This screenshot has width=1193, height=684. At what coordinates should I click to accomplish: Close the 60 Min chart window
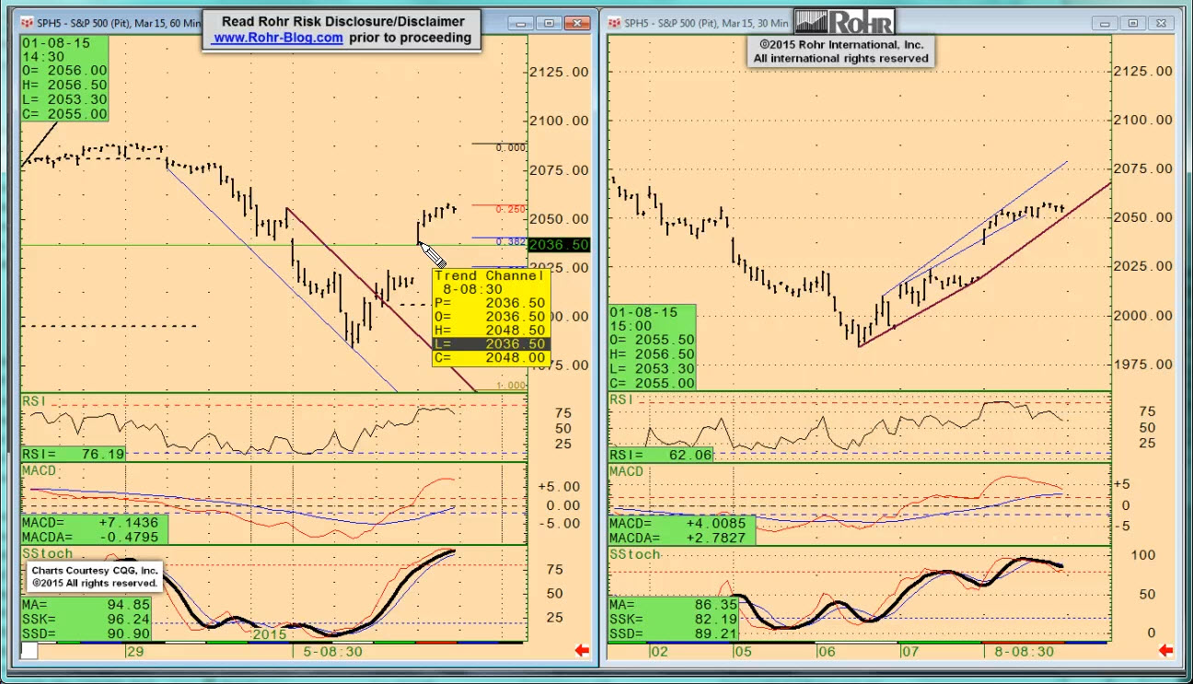point(578,23)
